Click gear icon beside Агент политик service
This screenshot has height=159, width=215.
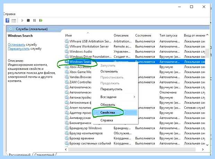click(67, 108)
